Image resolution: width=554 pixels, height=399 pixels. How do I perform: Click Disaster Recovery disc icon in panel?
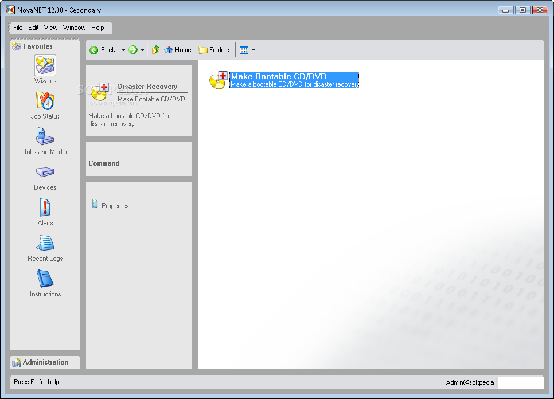(x=100, y=92)
